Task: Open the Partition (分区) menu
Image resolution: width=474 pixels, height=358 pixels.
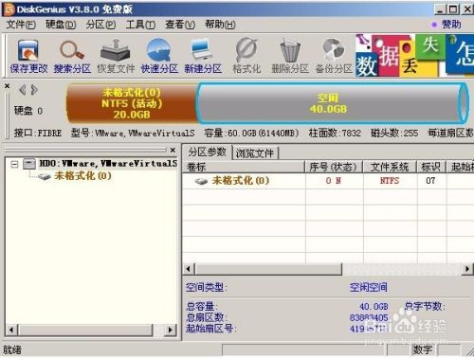Action: [x=100, y=25]
